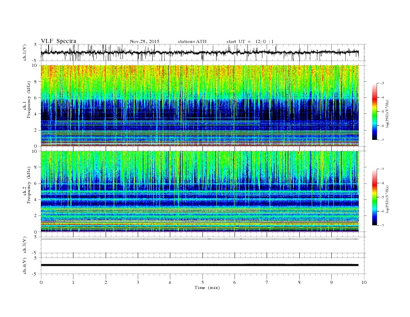The width and height of the screenshot is (410, 317).
Task: Click the ch.1 spectrogram color bar
Action: point(374,112)
